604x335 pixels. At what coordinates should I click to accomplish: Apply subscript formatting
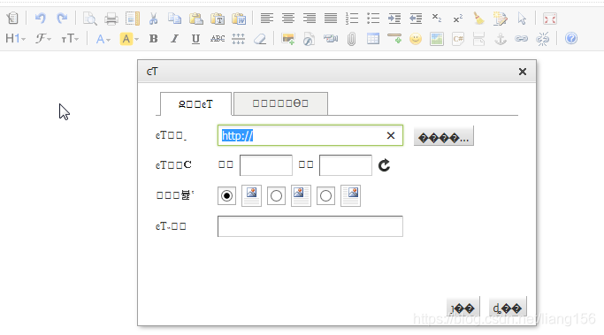pyautogui.click(x=437, y=18)
